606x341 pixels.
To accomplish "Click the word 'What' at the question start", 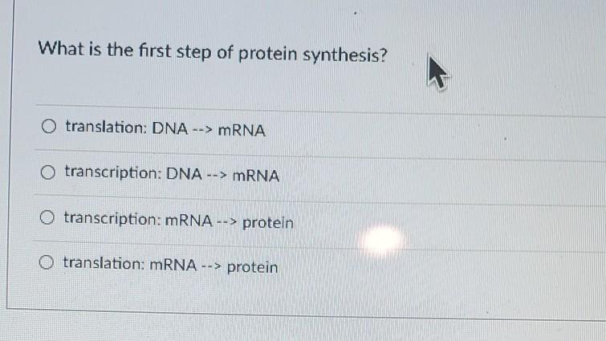I will 61,48.
